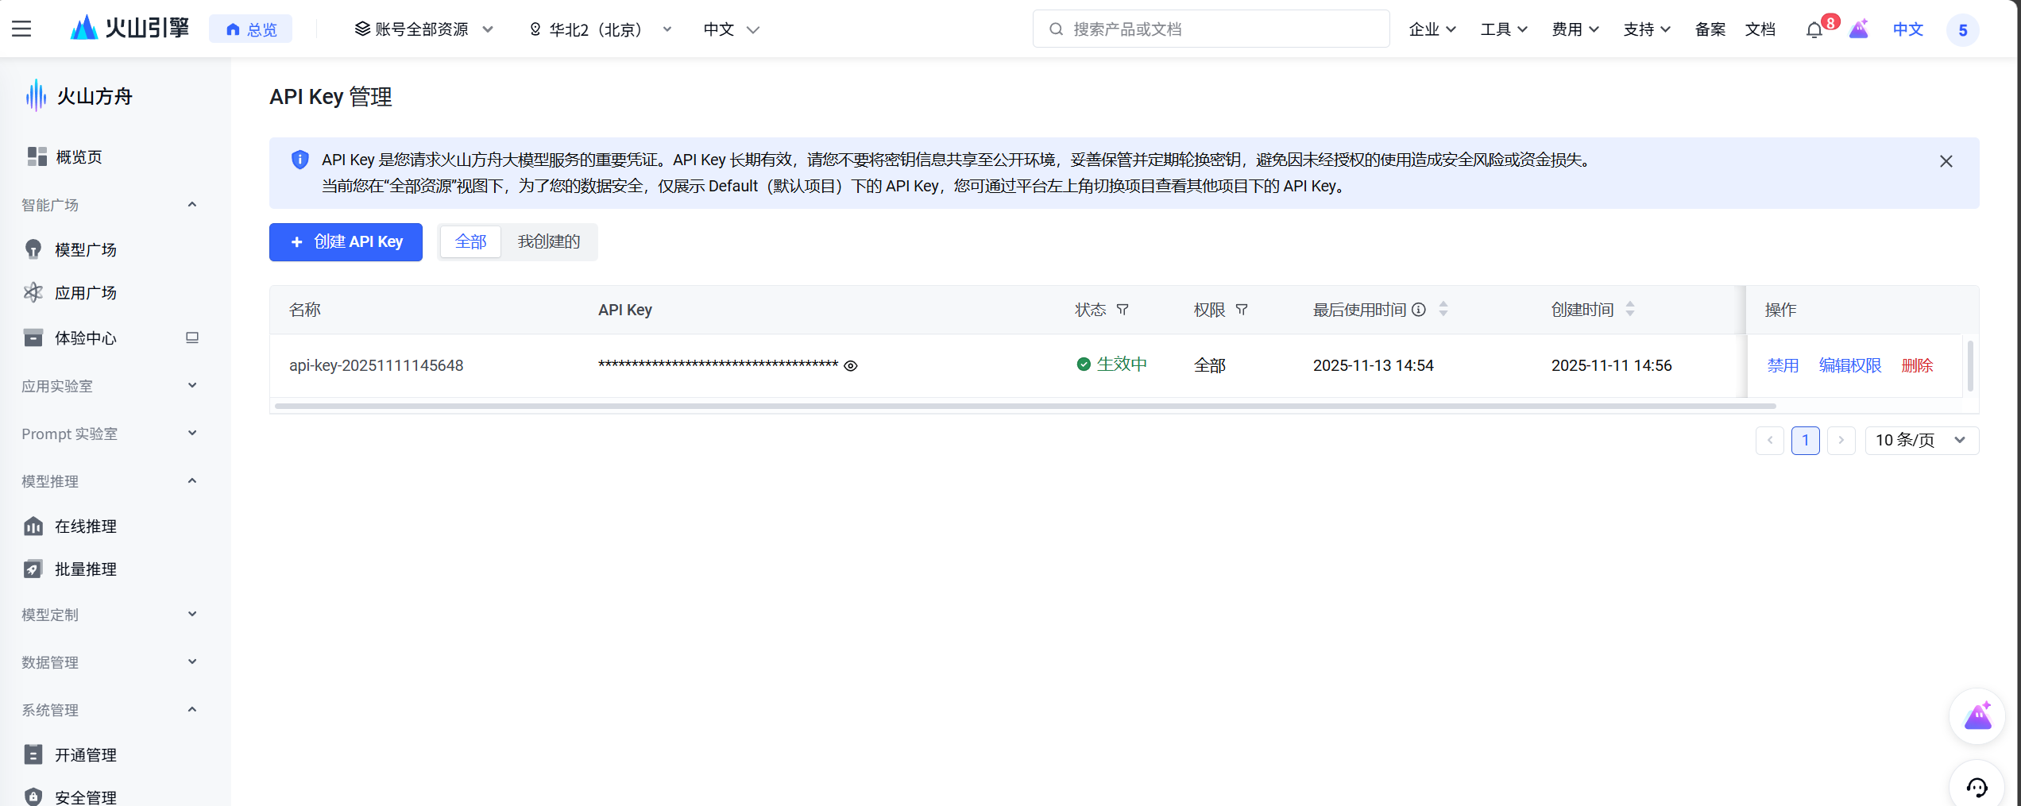Switch to the 全部 tab
Screen dimensions: 2021x806
(470, 241)
